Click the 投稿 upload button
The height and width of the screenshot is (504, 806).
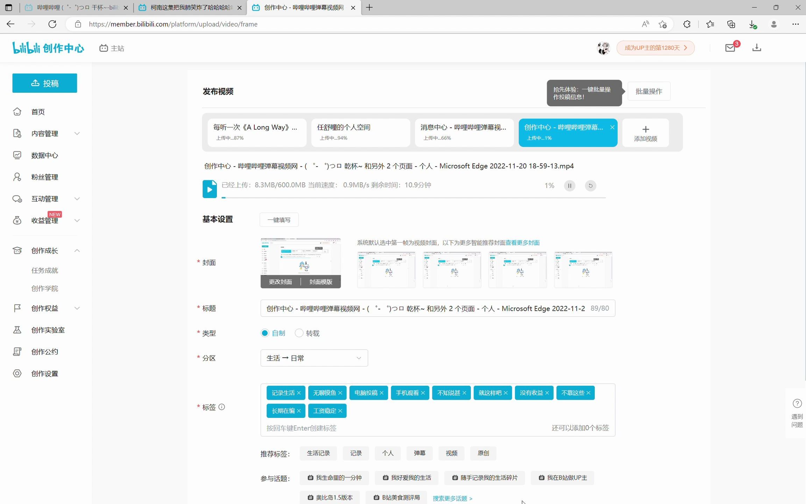pos(45,83)
